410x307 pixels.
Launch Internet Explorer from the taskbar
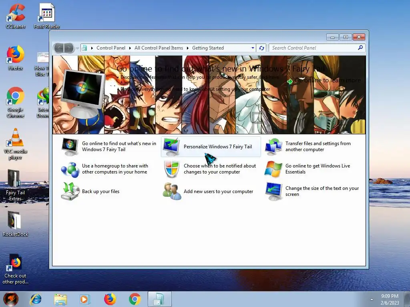[36, 299]
